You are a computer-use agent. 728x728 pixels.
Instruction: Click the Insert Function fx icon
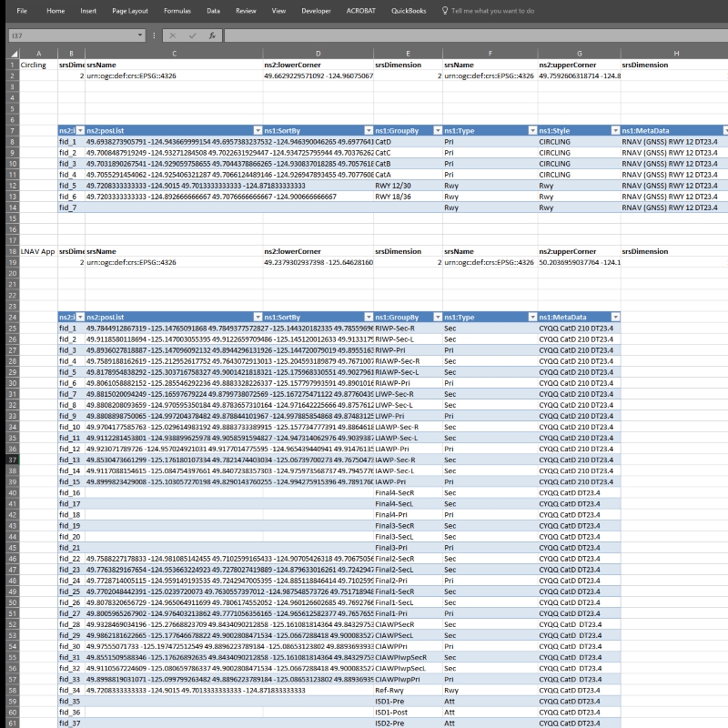pyautogui.click(x=211, y=35)
